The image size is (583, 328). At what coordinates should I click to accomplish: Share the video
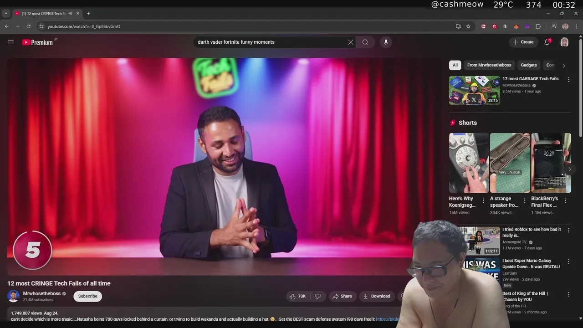pyautogui.click(x=342, y=296)
